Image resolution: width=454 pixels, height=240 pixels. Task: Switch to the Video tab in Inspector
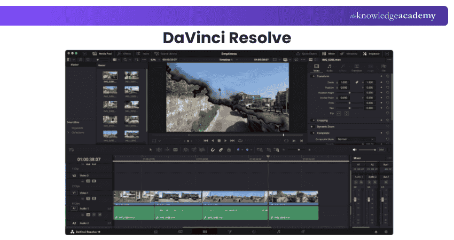317,68
